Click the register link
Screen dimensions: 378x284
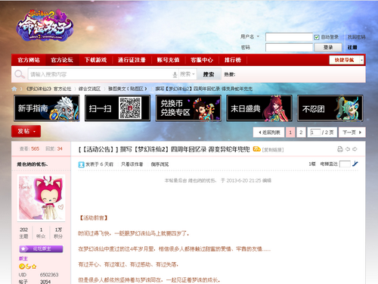point(352,47)
